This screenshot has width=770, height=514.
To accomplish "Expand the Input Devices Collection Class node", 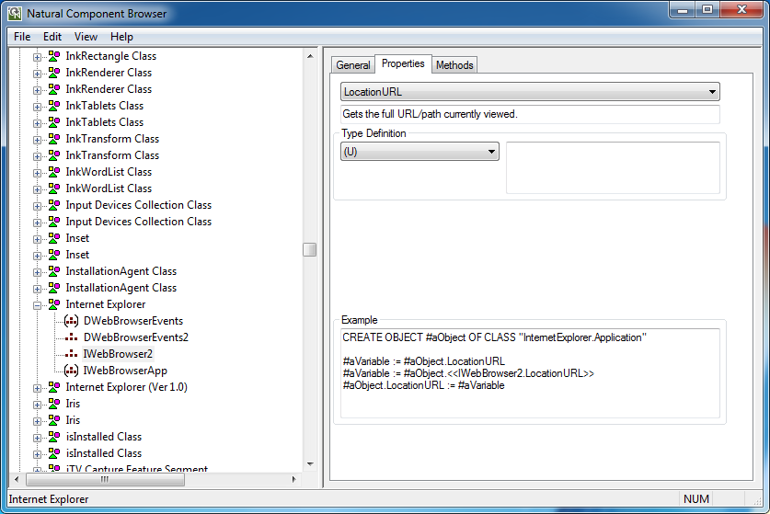I will click(x=38, y=205).
